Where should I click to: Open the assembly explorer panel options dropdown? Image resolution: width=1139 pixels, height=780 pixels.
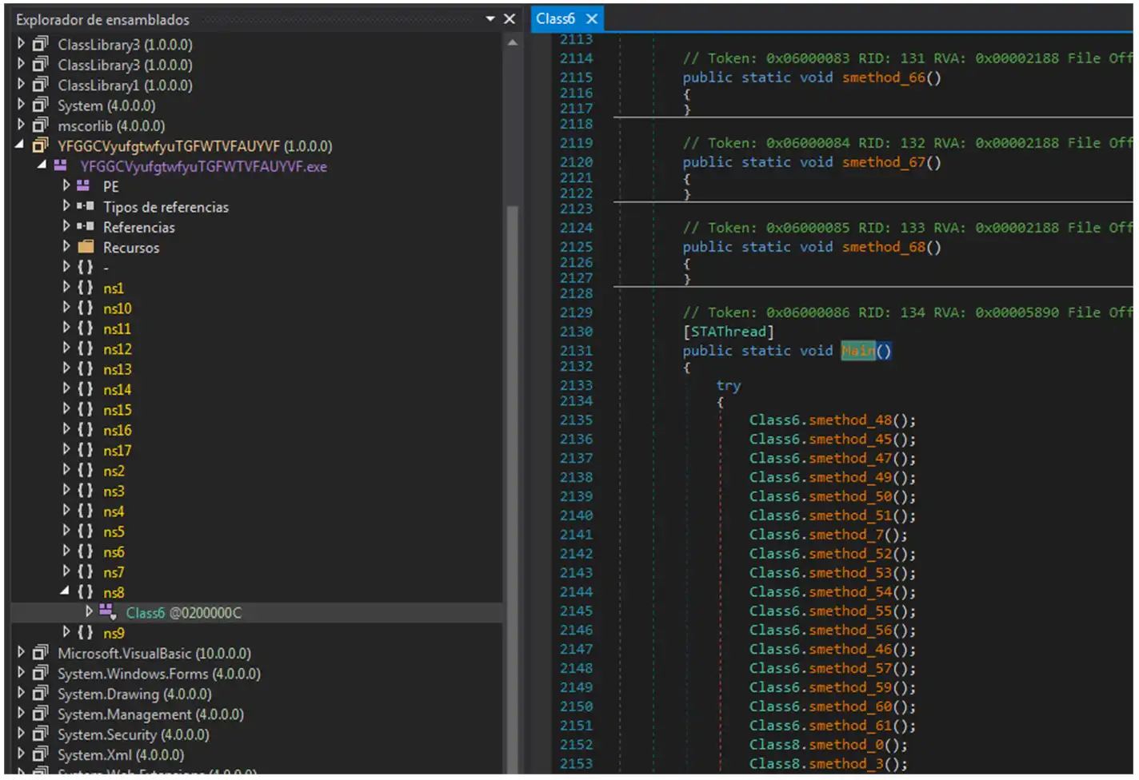[x=490, y=18]
